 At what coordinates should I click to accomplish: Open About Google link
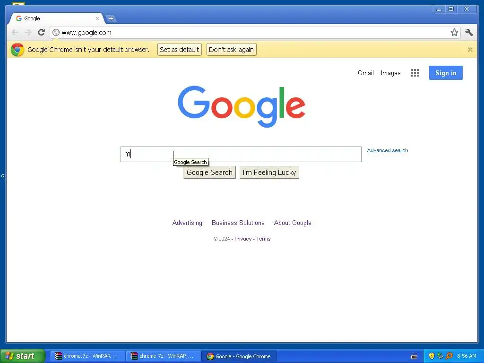click(x=293, y=223)
